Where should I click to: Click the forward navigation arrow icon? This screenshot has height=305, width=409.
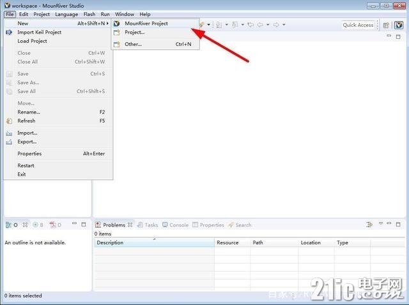tap(275, 25)
